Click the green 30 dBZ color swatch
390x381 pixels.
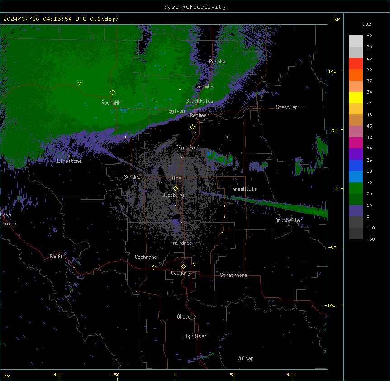356,188
